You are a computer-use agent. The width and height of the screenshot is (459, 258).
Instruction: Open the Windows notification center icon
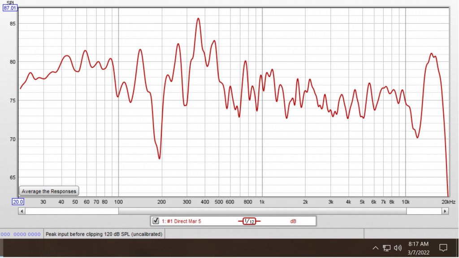(443, 248)
